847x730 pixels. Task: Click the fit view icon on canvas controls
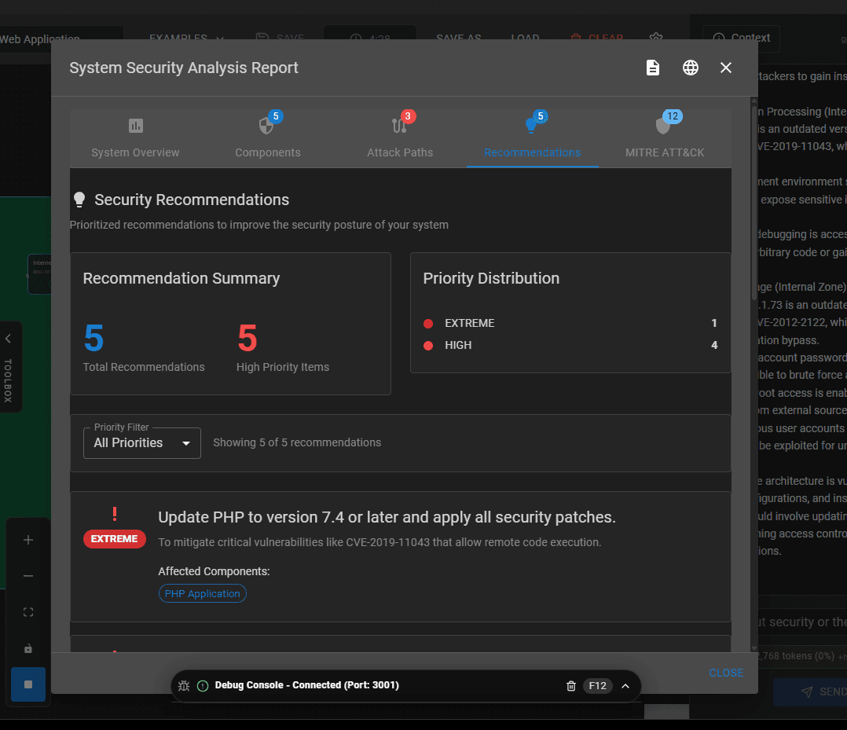[x=28, y=612]
